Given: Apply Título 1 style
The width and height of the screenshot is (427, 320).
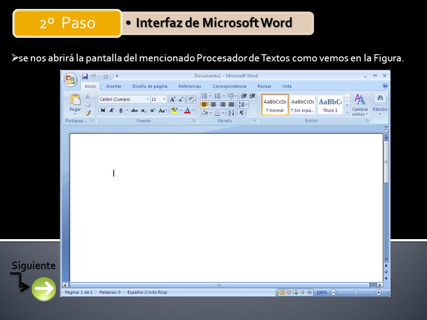Looking at the screenshot, I should [x=330, y=105].
